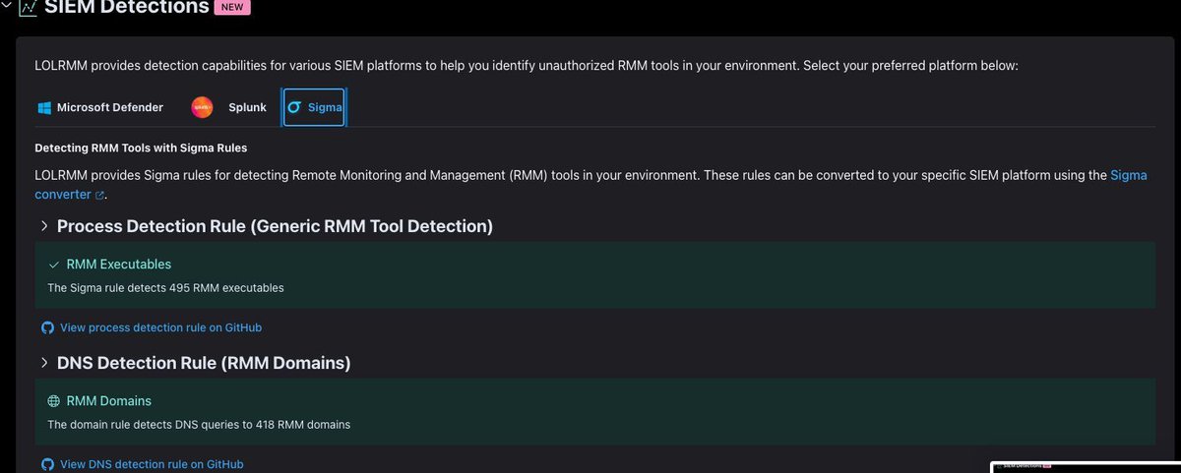
Task: Click the RMM Domains title
Action: (108, 401)
